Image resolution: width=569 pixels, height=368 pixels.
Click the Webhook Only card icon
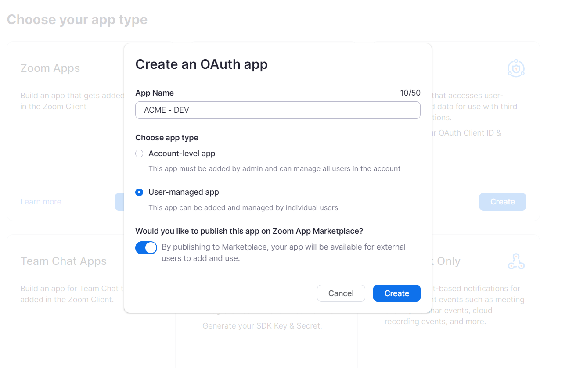click(x=516, y=261)
